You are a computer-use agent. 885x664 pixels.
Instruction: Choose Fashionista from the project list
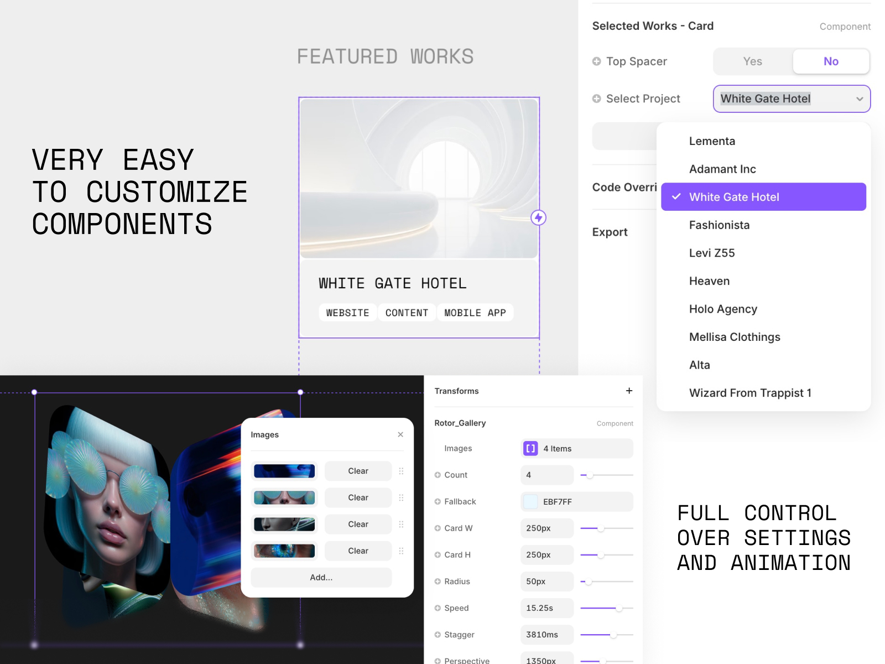(719, 225)
